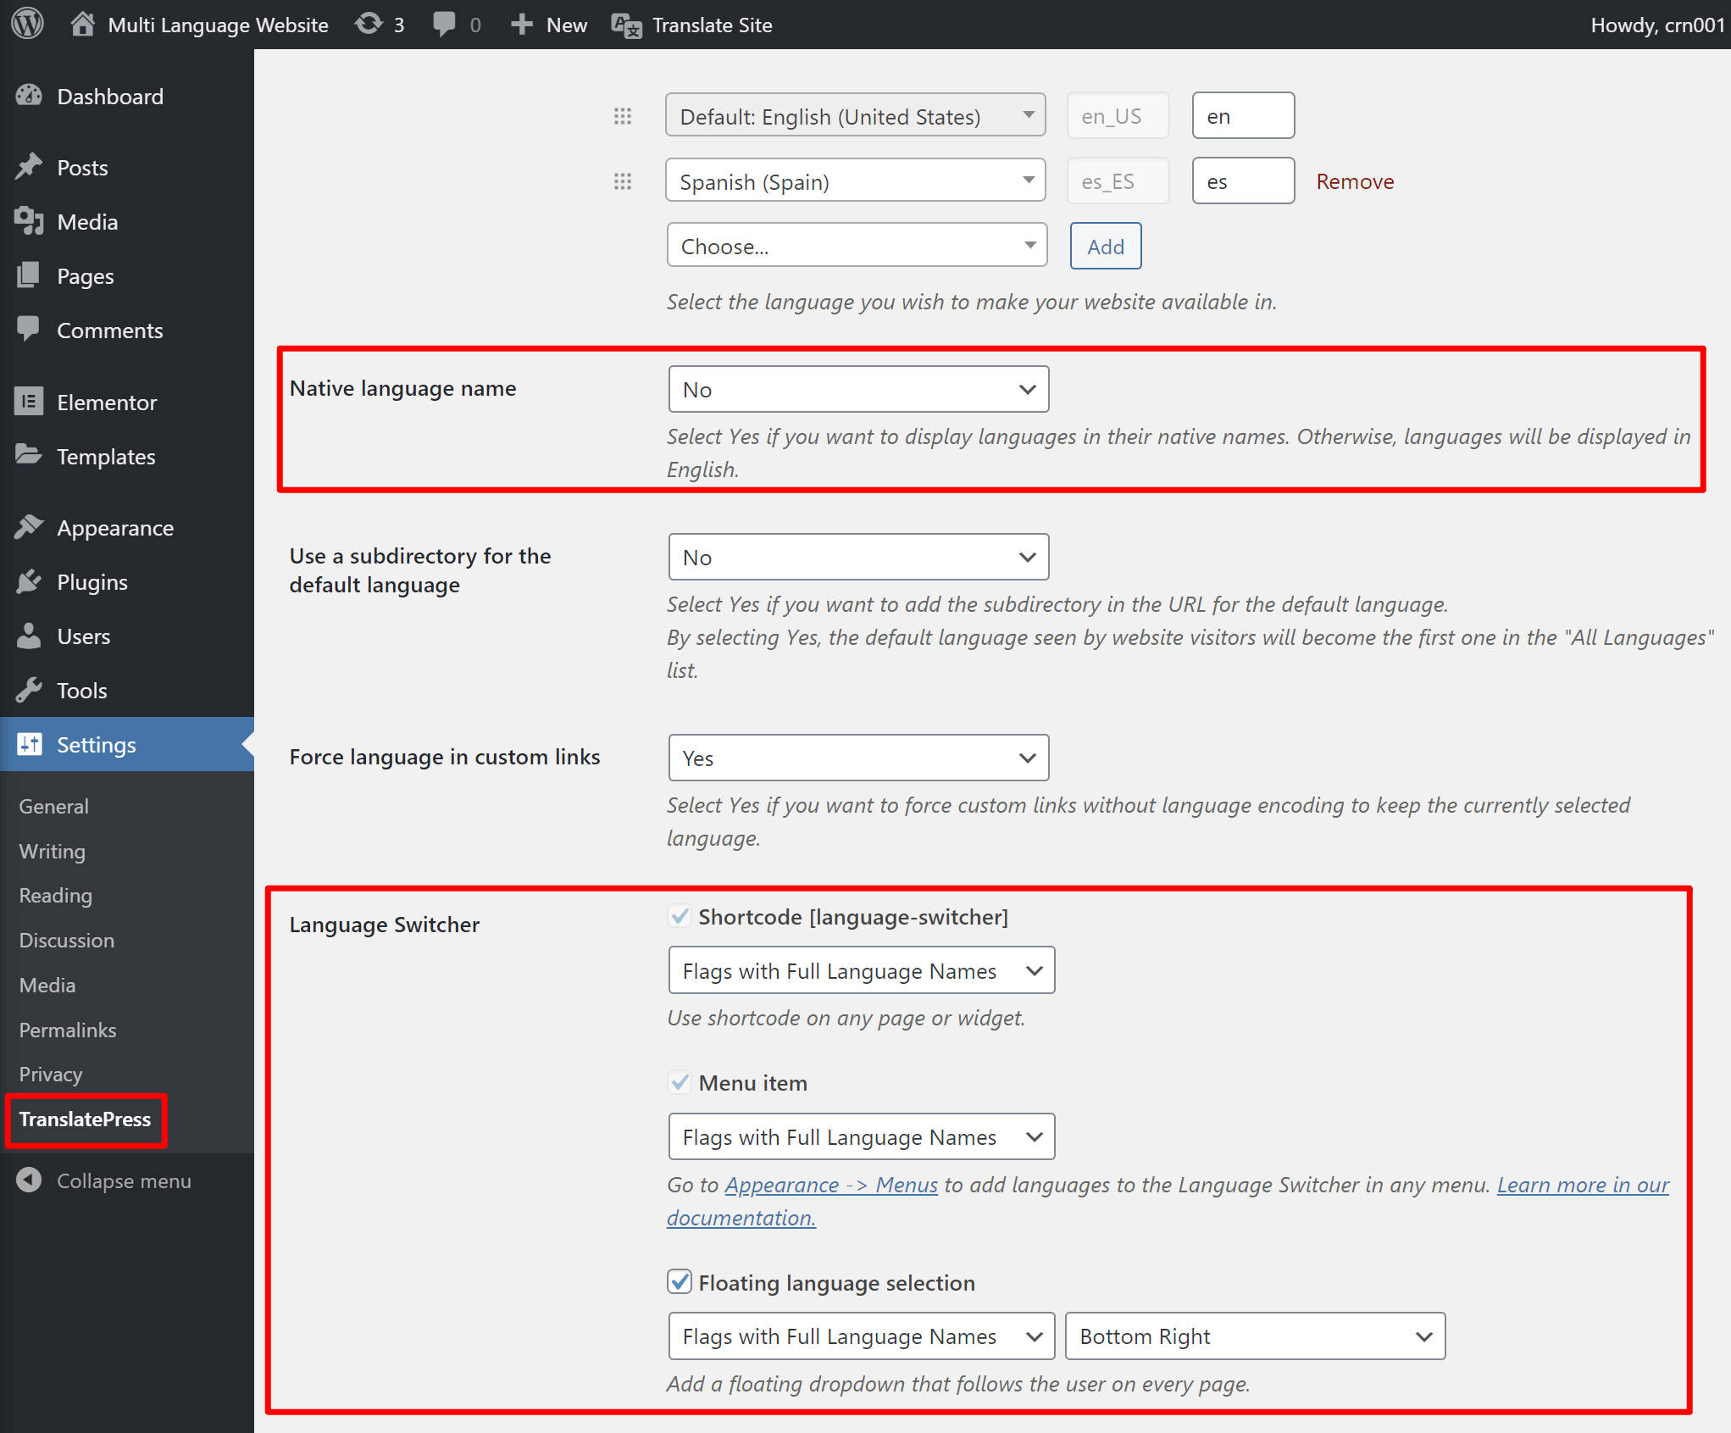Click the Add language button
Screen dimensions: 1731x1433
pos(1105,246)
